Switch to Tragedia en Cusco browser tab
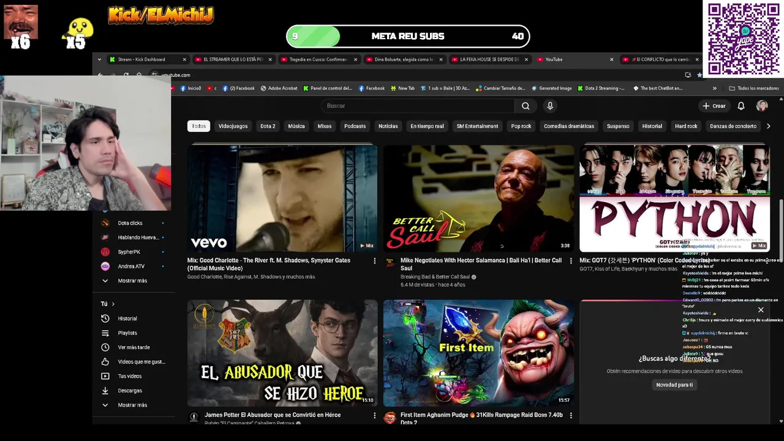 (x=317, y=59)
